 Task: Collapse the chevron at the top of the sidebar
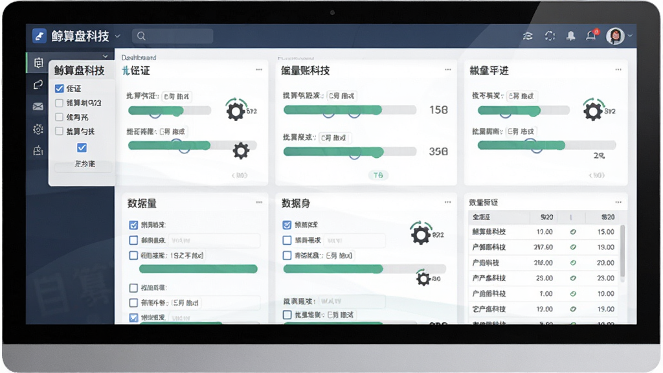click(x=105, y=56)
